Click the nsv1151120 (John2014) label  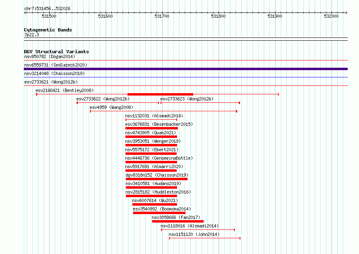(194, 234)
